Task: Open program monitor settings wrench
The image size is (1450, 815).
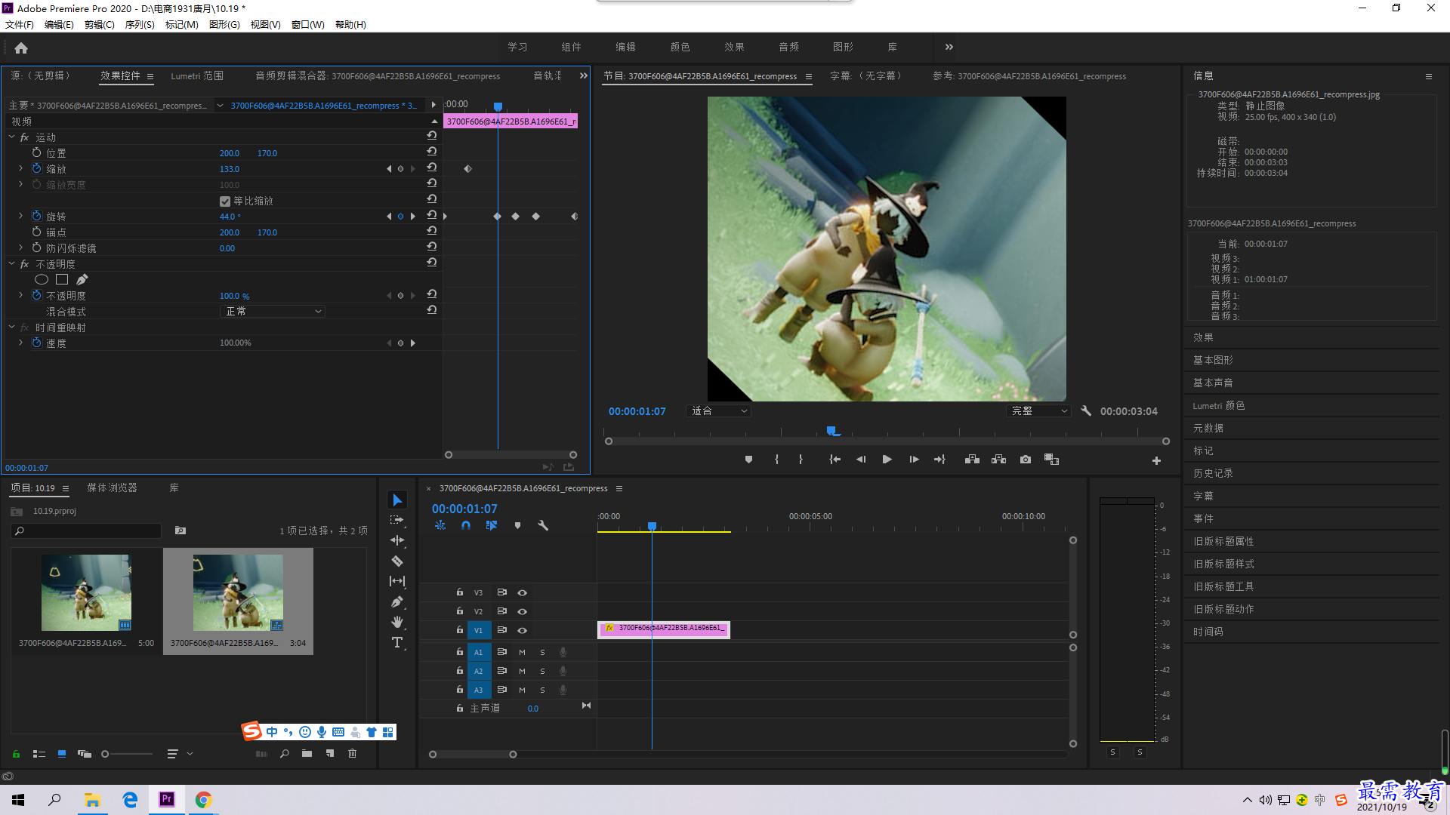Action: (x=1086, y=411)
